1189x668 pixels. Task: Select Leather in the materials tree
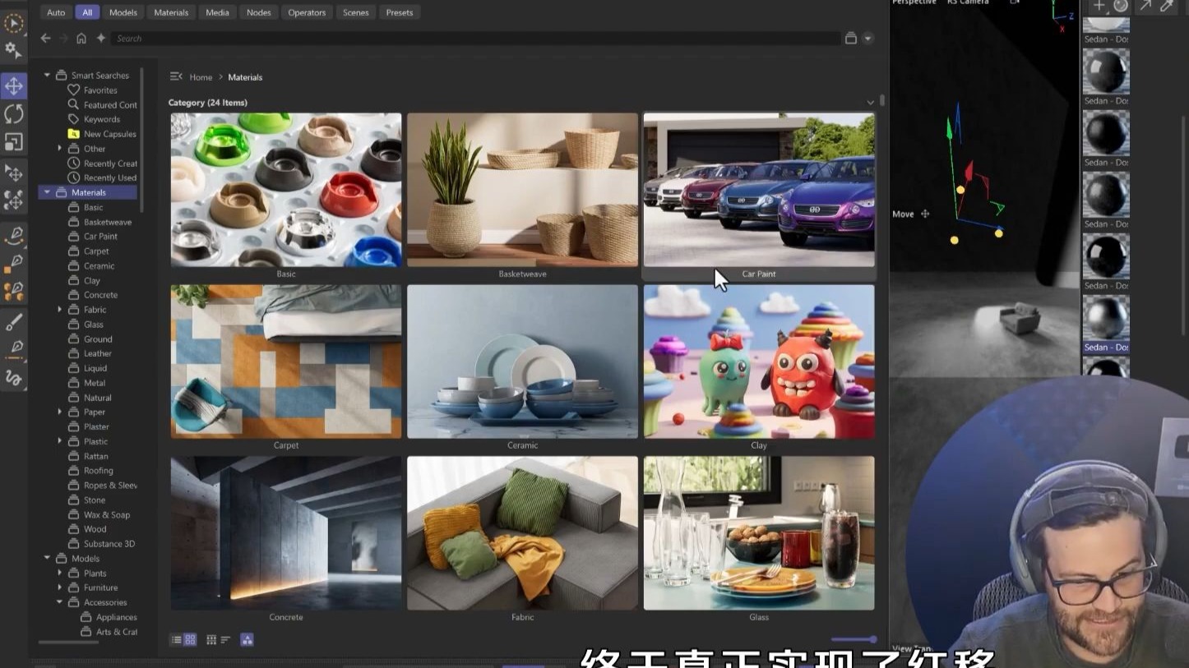click(97, 353)
